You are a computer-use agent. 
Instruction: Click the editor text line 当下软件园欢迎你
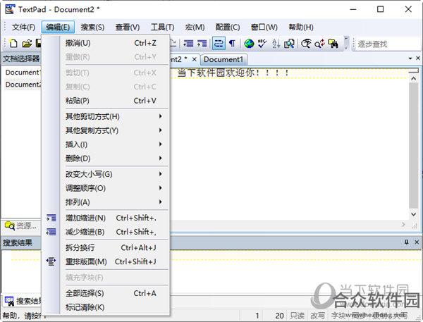pos(233,73)
